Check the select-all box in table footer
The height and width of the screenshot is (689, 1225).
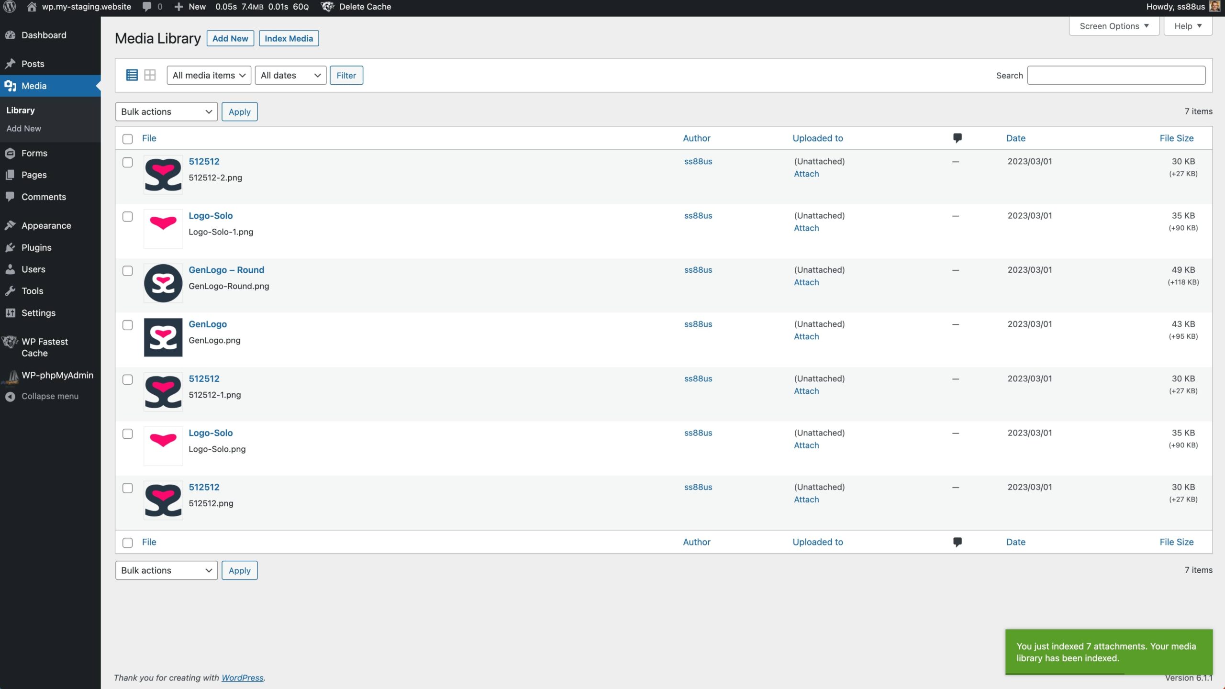(x=127, y=543)
